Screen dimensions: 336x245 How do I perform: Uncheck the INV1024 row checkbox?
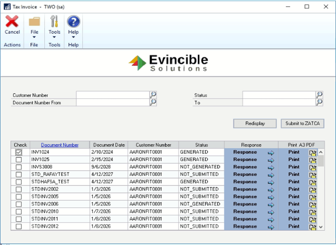coord(19,152)
